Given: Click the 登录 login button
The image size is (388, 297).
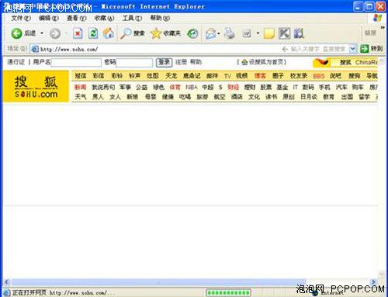Looking at the screenshot, I should pos(165,62).
